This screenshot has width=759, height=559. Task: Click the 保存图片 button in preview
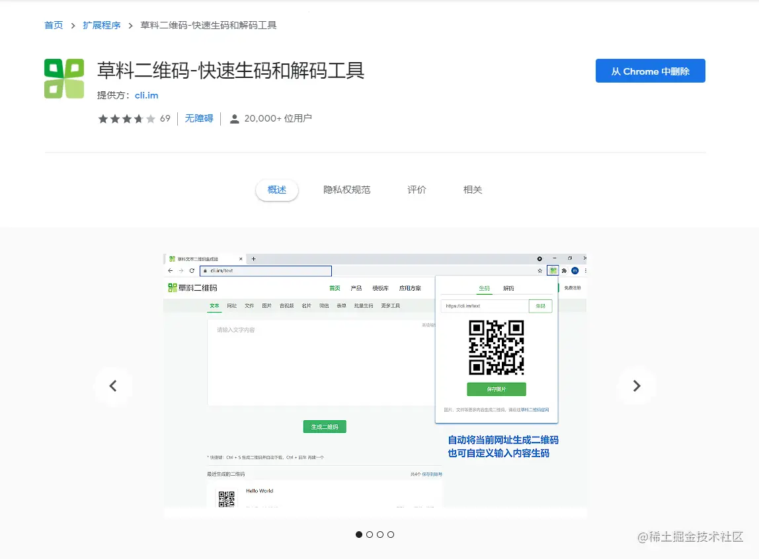tap(496, 389)
